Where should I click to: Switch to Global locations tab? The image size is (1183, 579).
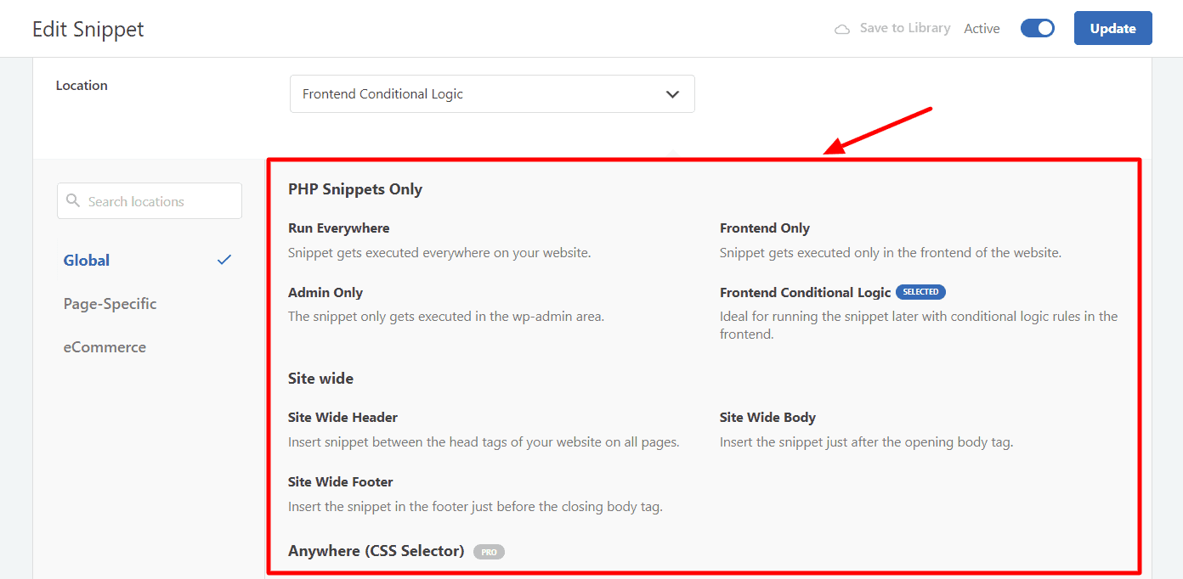click(87, 261)
